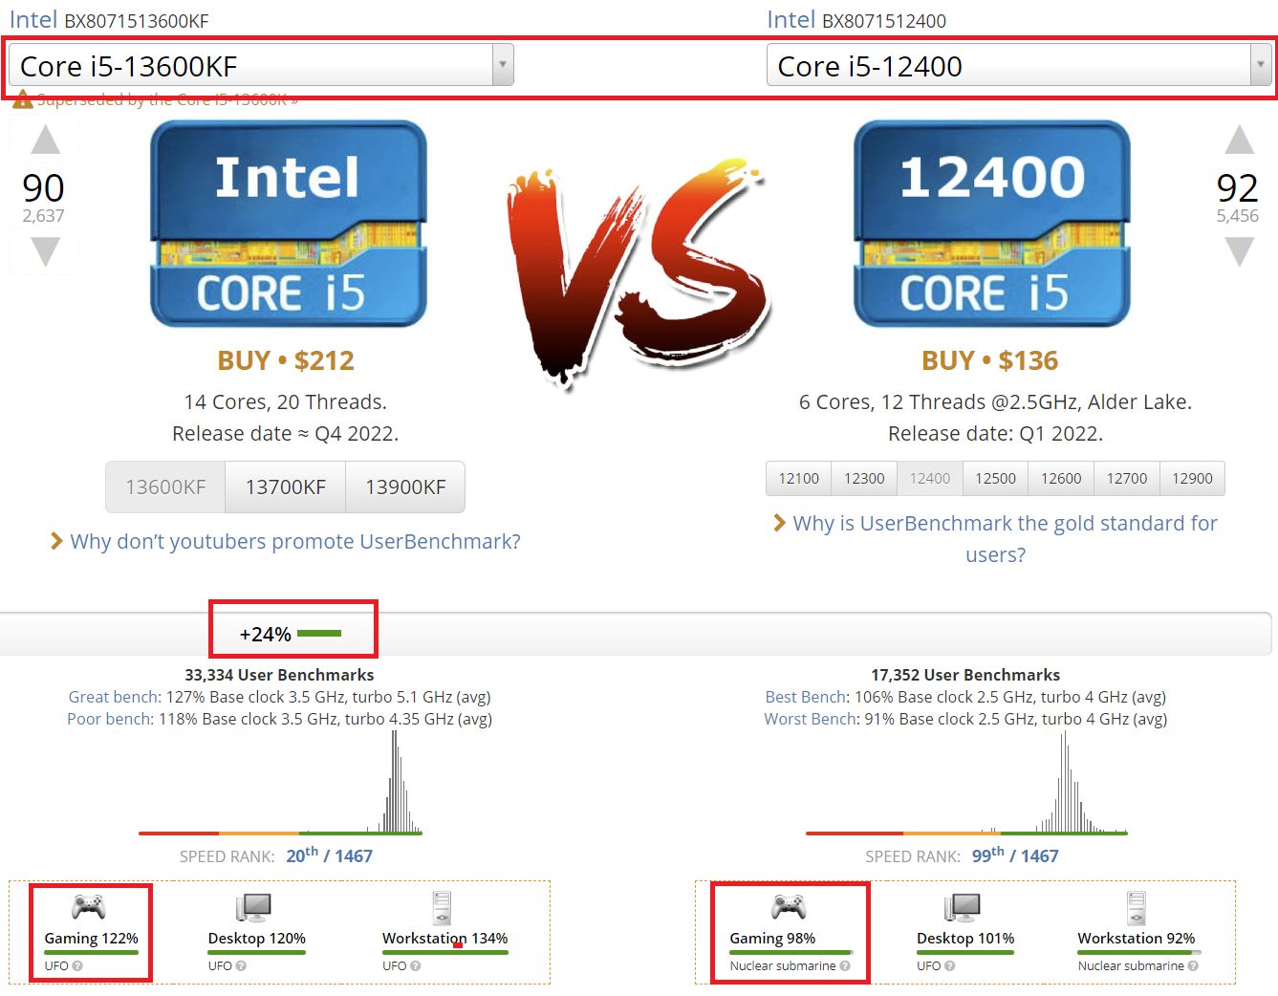Click the tower icon above Workstation 134%

(x=441, y=907)
